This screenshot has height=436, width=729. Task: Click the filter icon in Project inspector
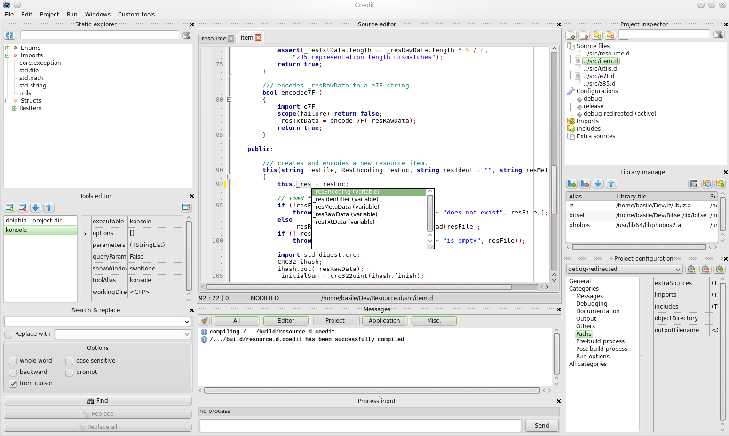point(720,34)
